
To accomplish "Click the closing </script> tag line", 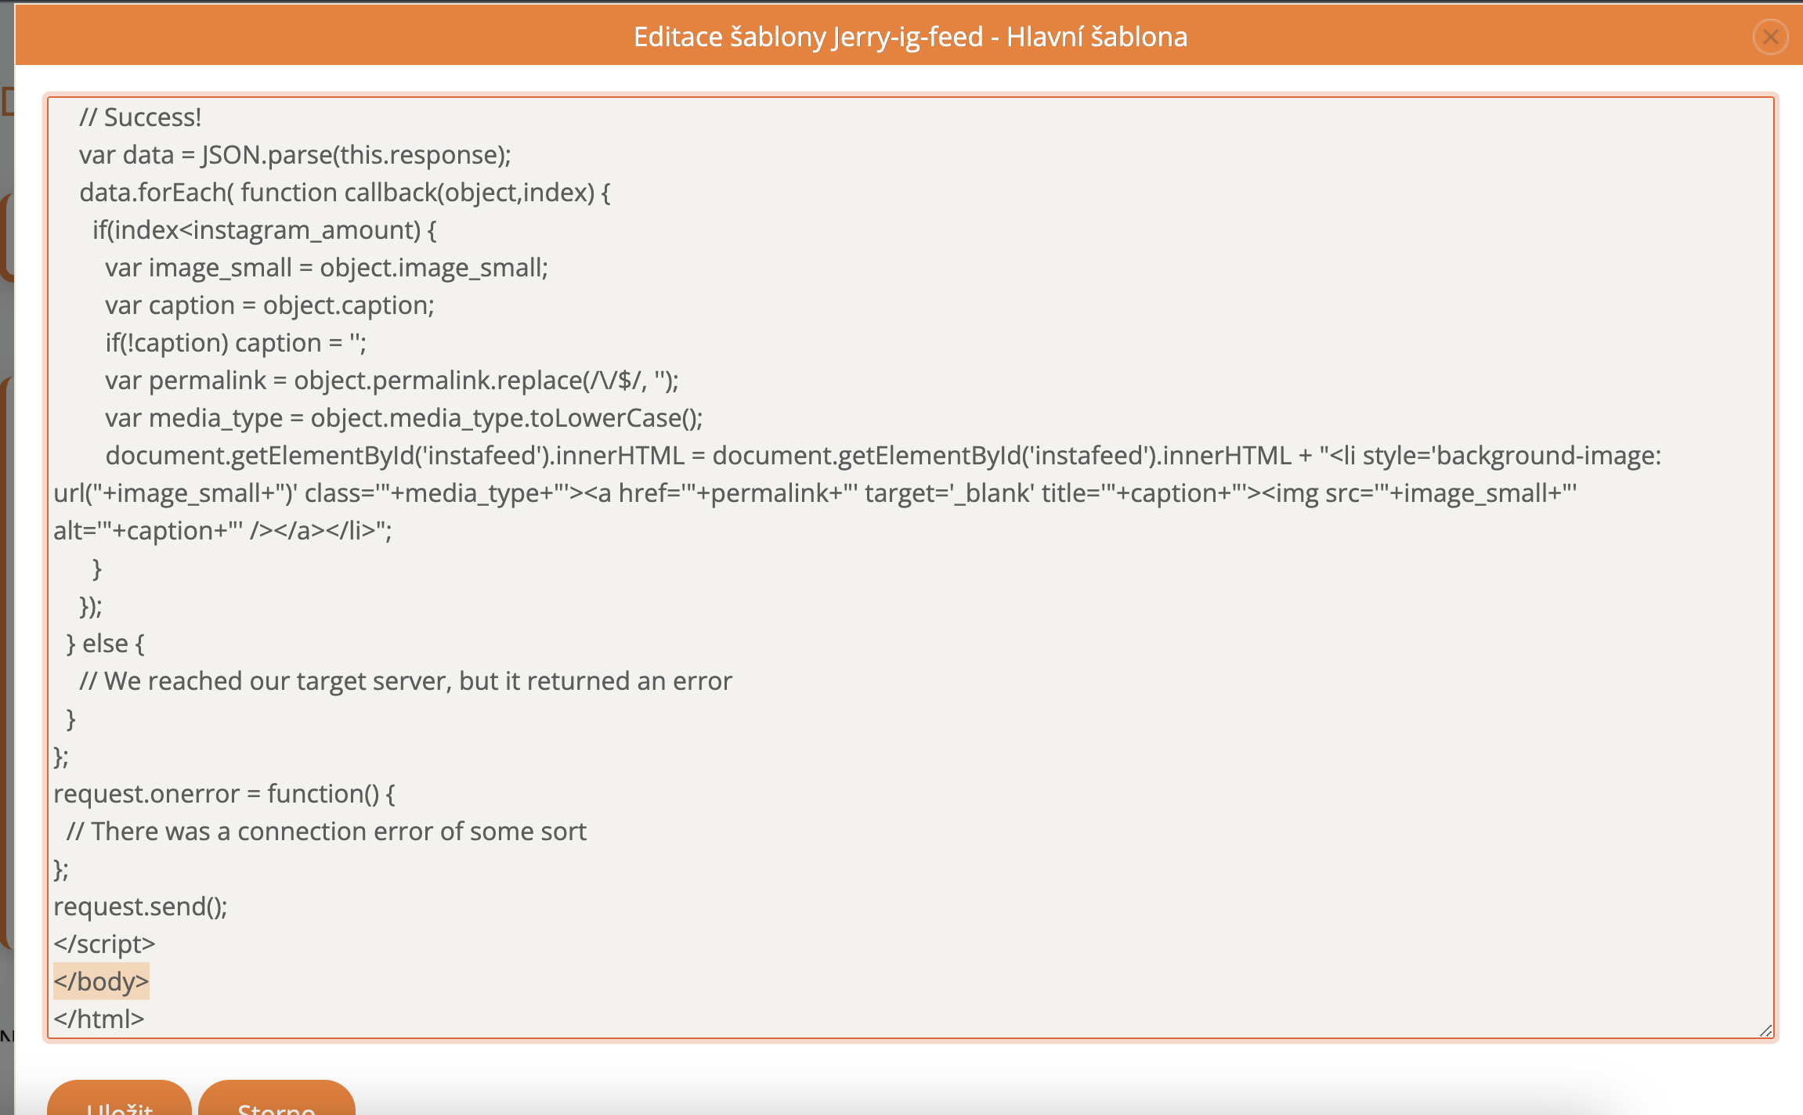I will [104, 944].
